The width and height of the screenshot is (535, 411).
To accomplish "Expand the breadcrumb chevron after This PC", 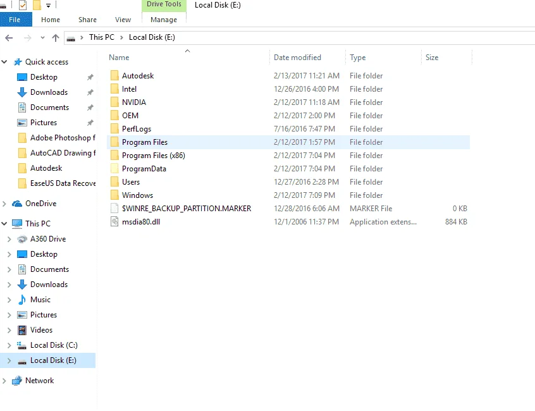I will (x=121, y=37).
